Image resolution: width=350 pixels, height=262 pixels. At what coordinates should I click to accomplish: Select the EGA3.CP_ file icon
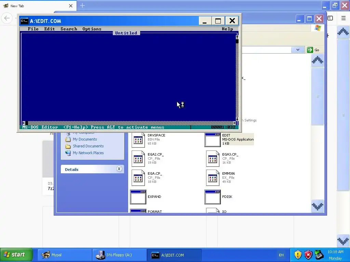point(213,159)
